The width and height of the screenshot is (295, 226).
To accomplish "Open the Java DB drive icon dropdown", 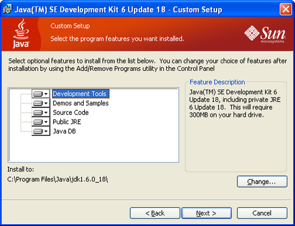I will [x=41, y=131].
